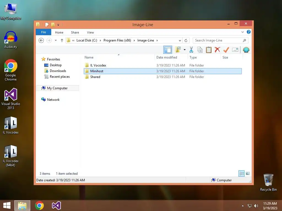The height and width of the screenshot is (211, 282).
Task: Click the search magnifier icon
Action: pos(245,40)
